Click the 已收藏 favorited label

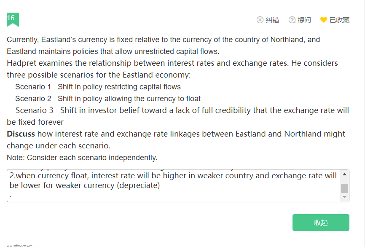339,20
